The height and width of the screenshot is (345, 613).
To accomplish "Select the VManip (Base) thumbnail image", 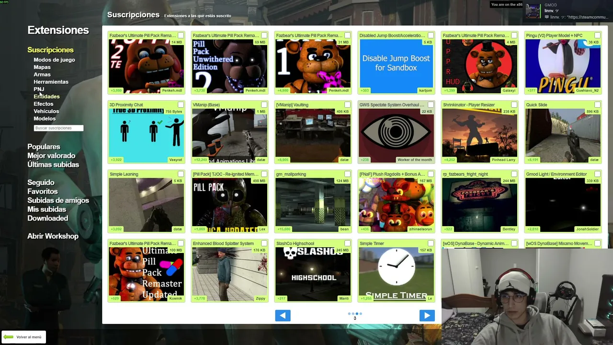I will [229, 136].
